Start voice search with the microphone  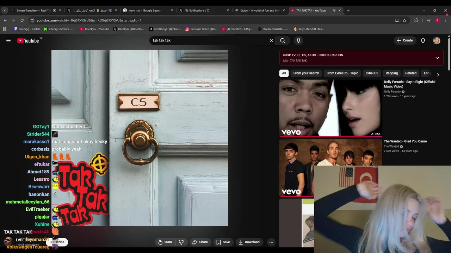tap(298, 40)
